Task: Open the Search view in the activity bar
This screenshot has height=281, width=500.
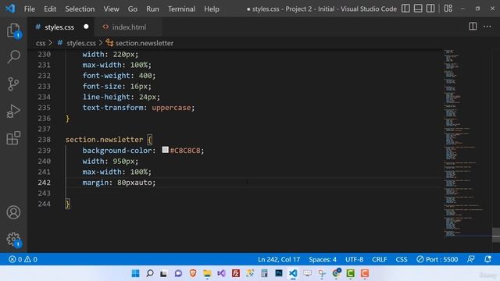Action: click(x=13, y=57)
